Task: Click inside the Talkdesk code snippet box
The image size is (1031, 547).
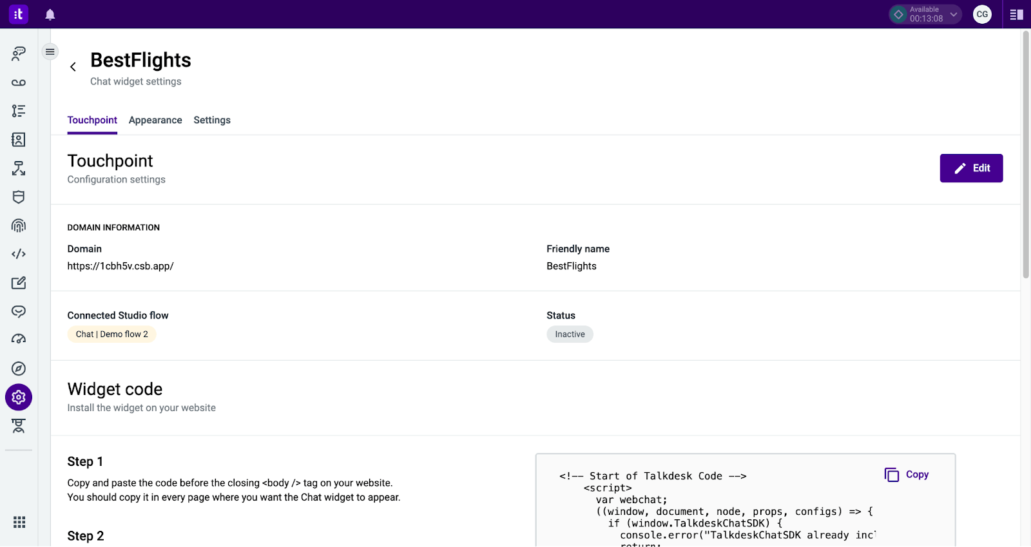Action: point(746,501)
